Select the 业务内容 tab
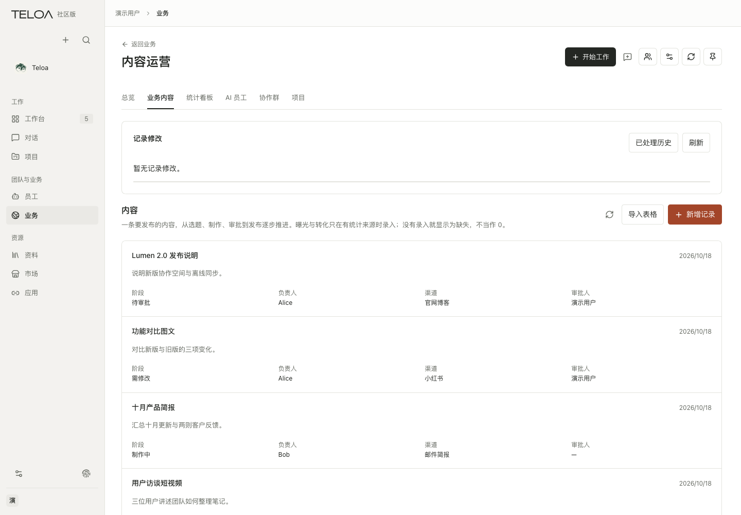Image resolution: width=741 pixels, height=515 pixels. tap(161, 98)
